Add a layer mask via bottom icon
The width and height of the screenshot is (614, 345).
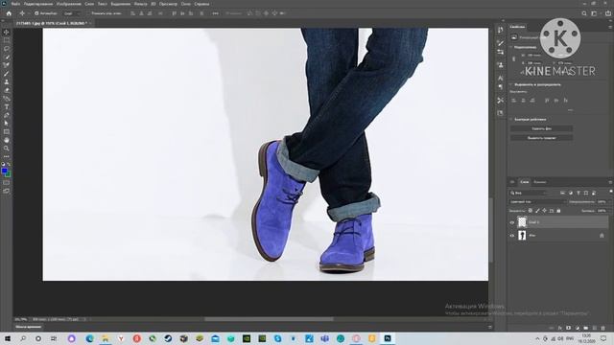pos(568,328)
